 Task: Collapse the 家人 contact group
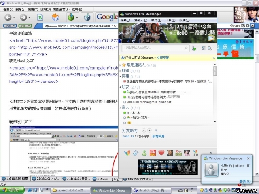tap(121, 108)
